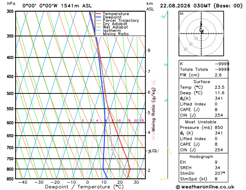Click the red Temperature legend line swatch

click(99, 14)
